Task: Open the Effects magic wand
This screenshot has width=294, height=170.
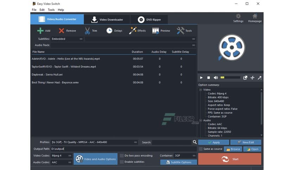Action: [133, 31]
